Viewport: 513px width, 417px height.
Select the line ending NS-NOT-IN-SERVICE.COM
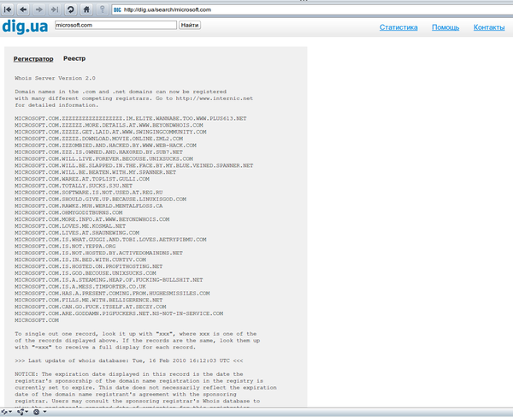119,313
